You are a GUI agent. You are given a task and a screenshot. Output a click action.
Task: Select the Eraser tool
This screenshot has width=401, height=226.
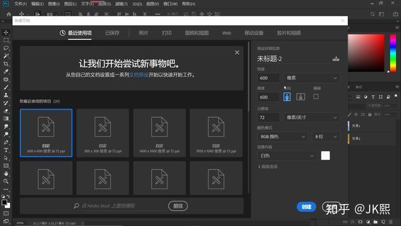click(x=6, y=111)
